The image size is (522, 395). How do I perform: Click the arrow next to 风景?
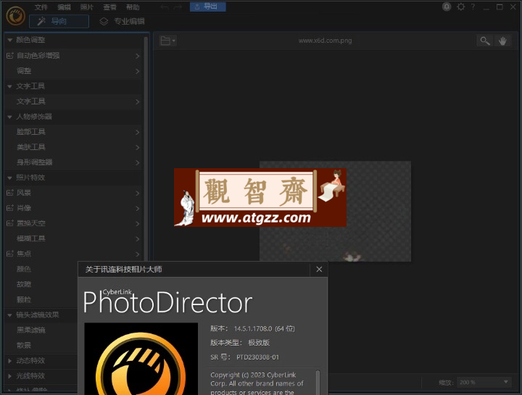click(138, 193)
